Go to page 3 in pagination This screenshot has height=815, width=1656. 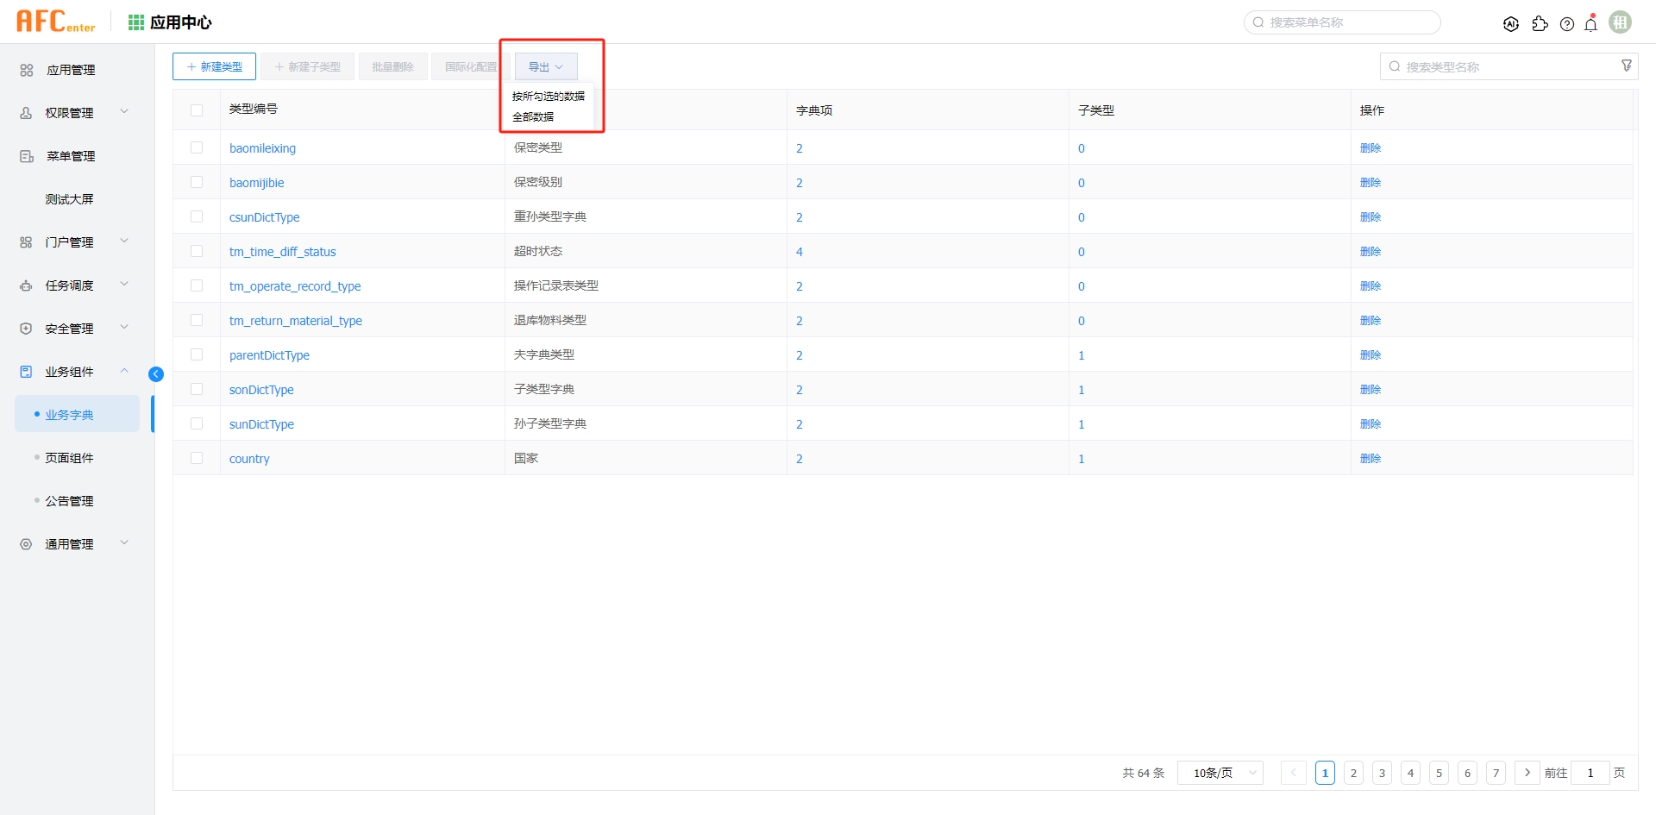(1382, 773)
